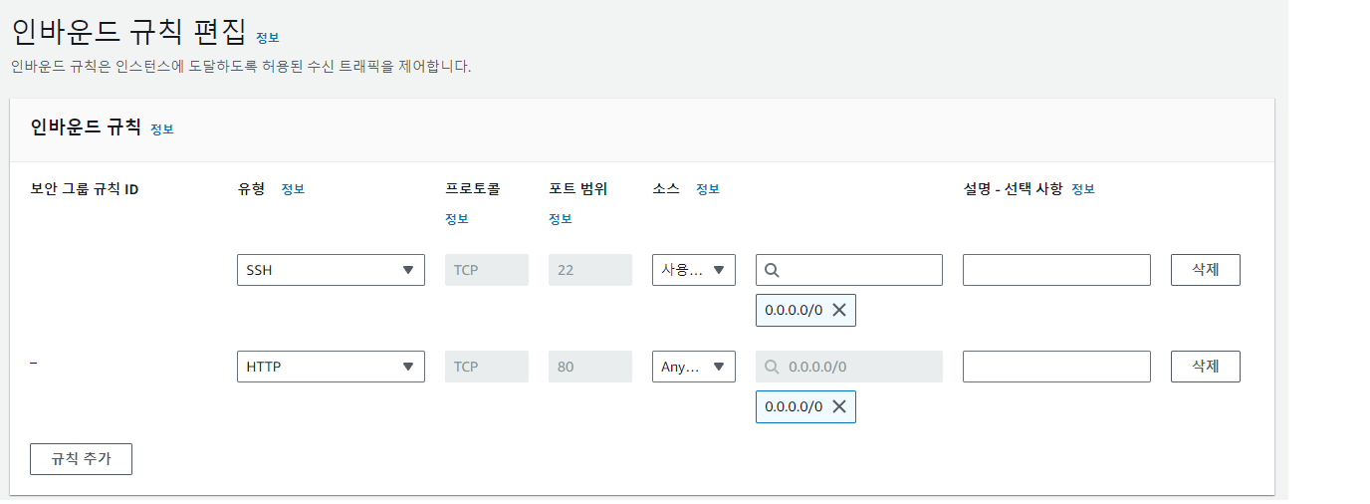Viewport: 1370px width, 504px height.
Task: Click the search icon in SSH source field
Action: coord(772,270)
